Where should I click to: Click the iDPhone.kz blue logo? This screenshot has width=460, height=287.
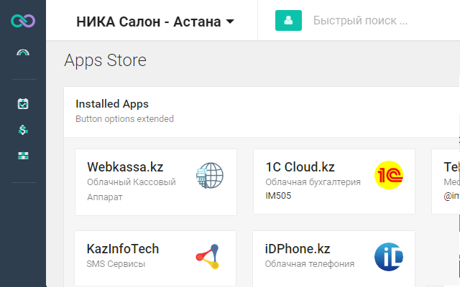tap(389, 257)
